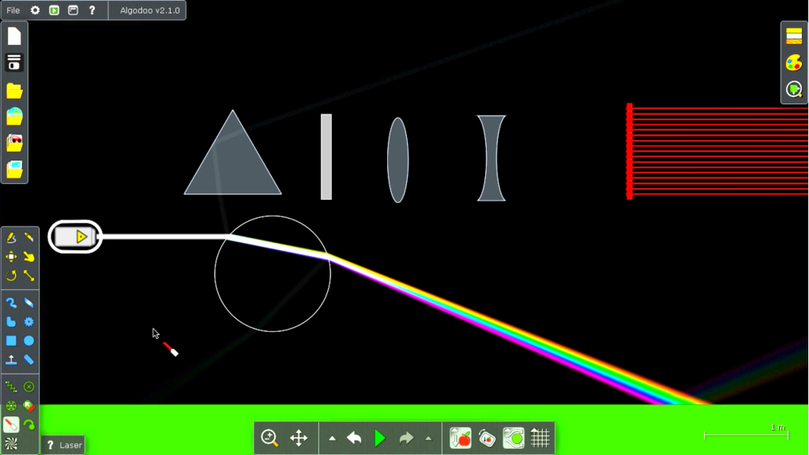The height and width of the screenshot is (455, 809).
Task: Select the Circle drawing tool
Action: pos(30,340)
